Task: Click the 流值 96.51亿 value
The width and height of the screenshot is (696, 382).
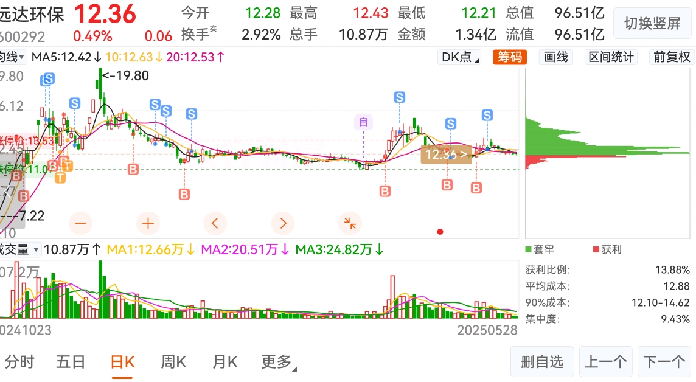Action: tap(580, 34)
